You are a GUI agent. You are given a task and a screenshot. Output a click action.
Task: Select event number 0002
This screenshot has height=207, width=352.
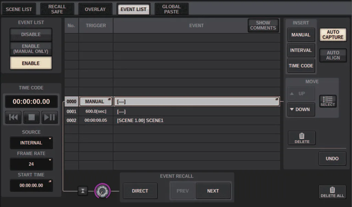click(x=71, y=120)
